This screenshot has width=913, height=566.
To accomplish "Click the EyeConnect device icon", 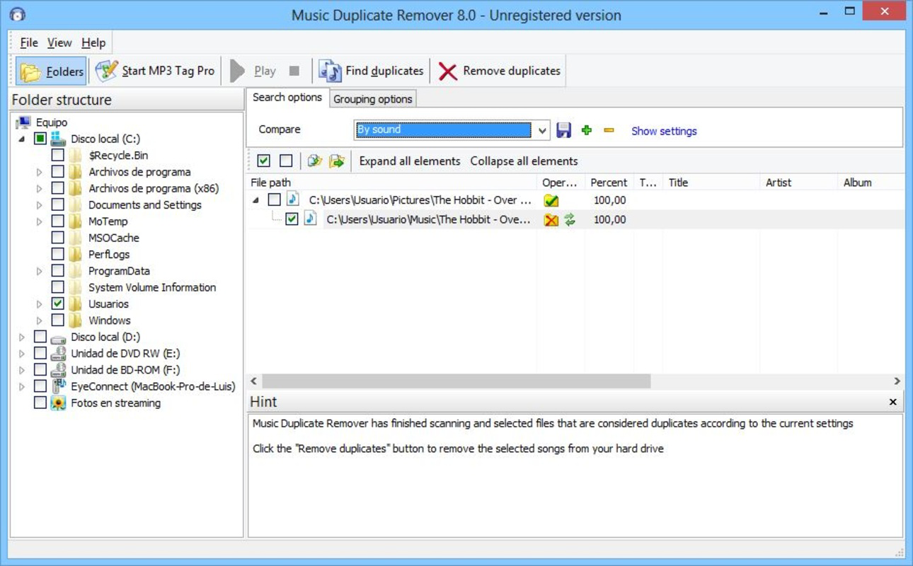I will (58, 386).
